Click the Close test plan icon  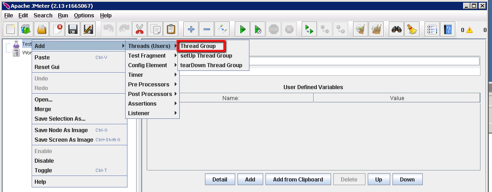(x=57, y=29)
